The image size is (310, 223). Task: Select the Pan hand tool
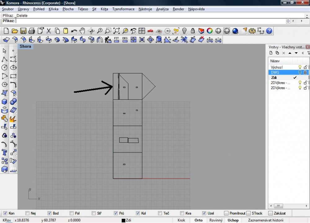(82, 31)
